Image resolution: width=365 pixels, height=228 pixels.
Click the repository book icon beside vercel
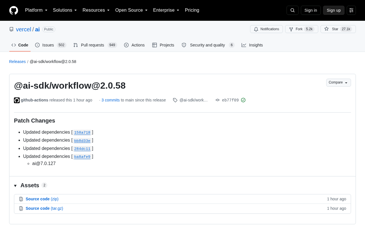coord(11,29)
